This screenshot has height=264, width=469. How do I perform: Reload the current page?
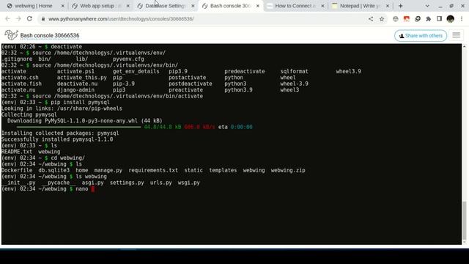point(29,19)
